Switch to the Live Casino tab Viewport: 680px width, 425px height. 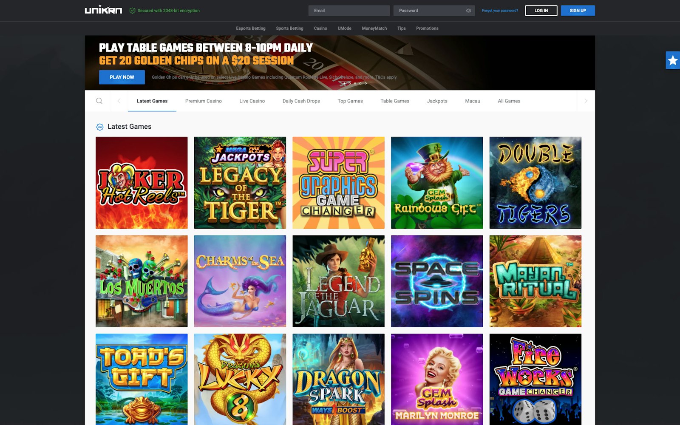(252, 101)
